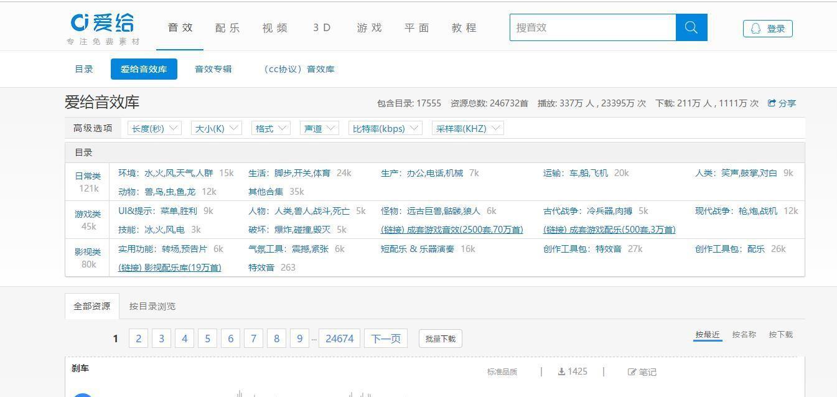Select the 爱给音效库 sub-tab

tap(144, 69)
